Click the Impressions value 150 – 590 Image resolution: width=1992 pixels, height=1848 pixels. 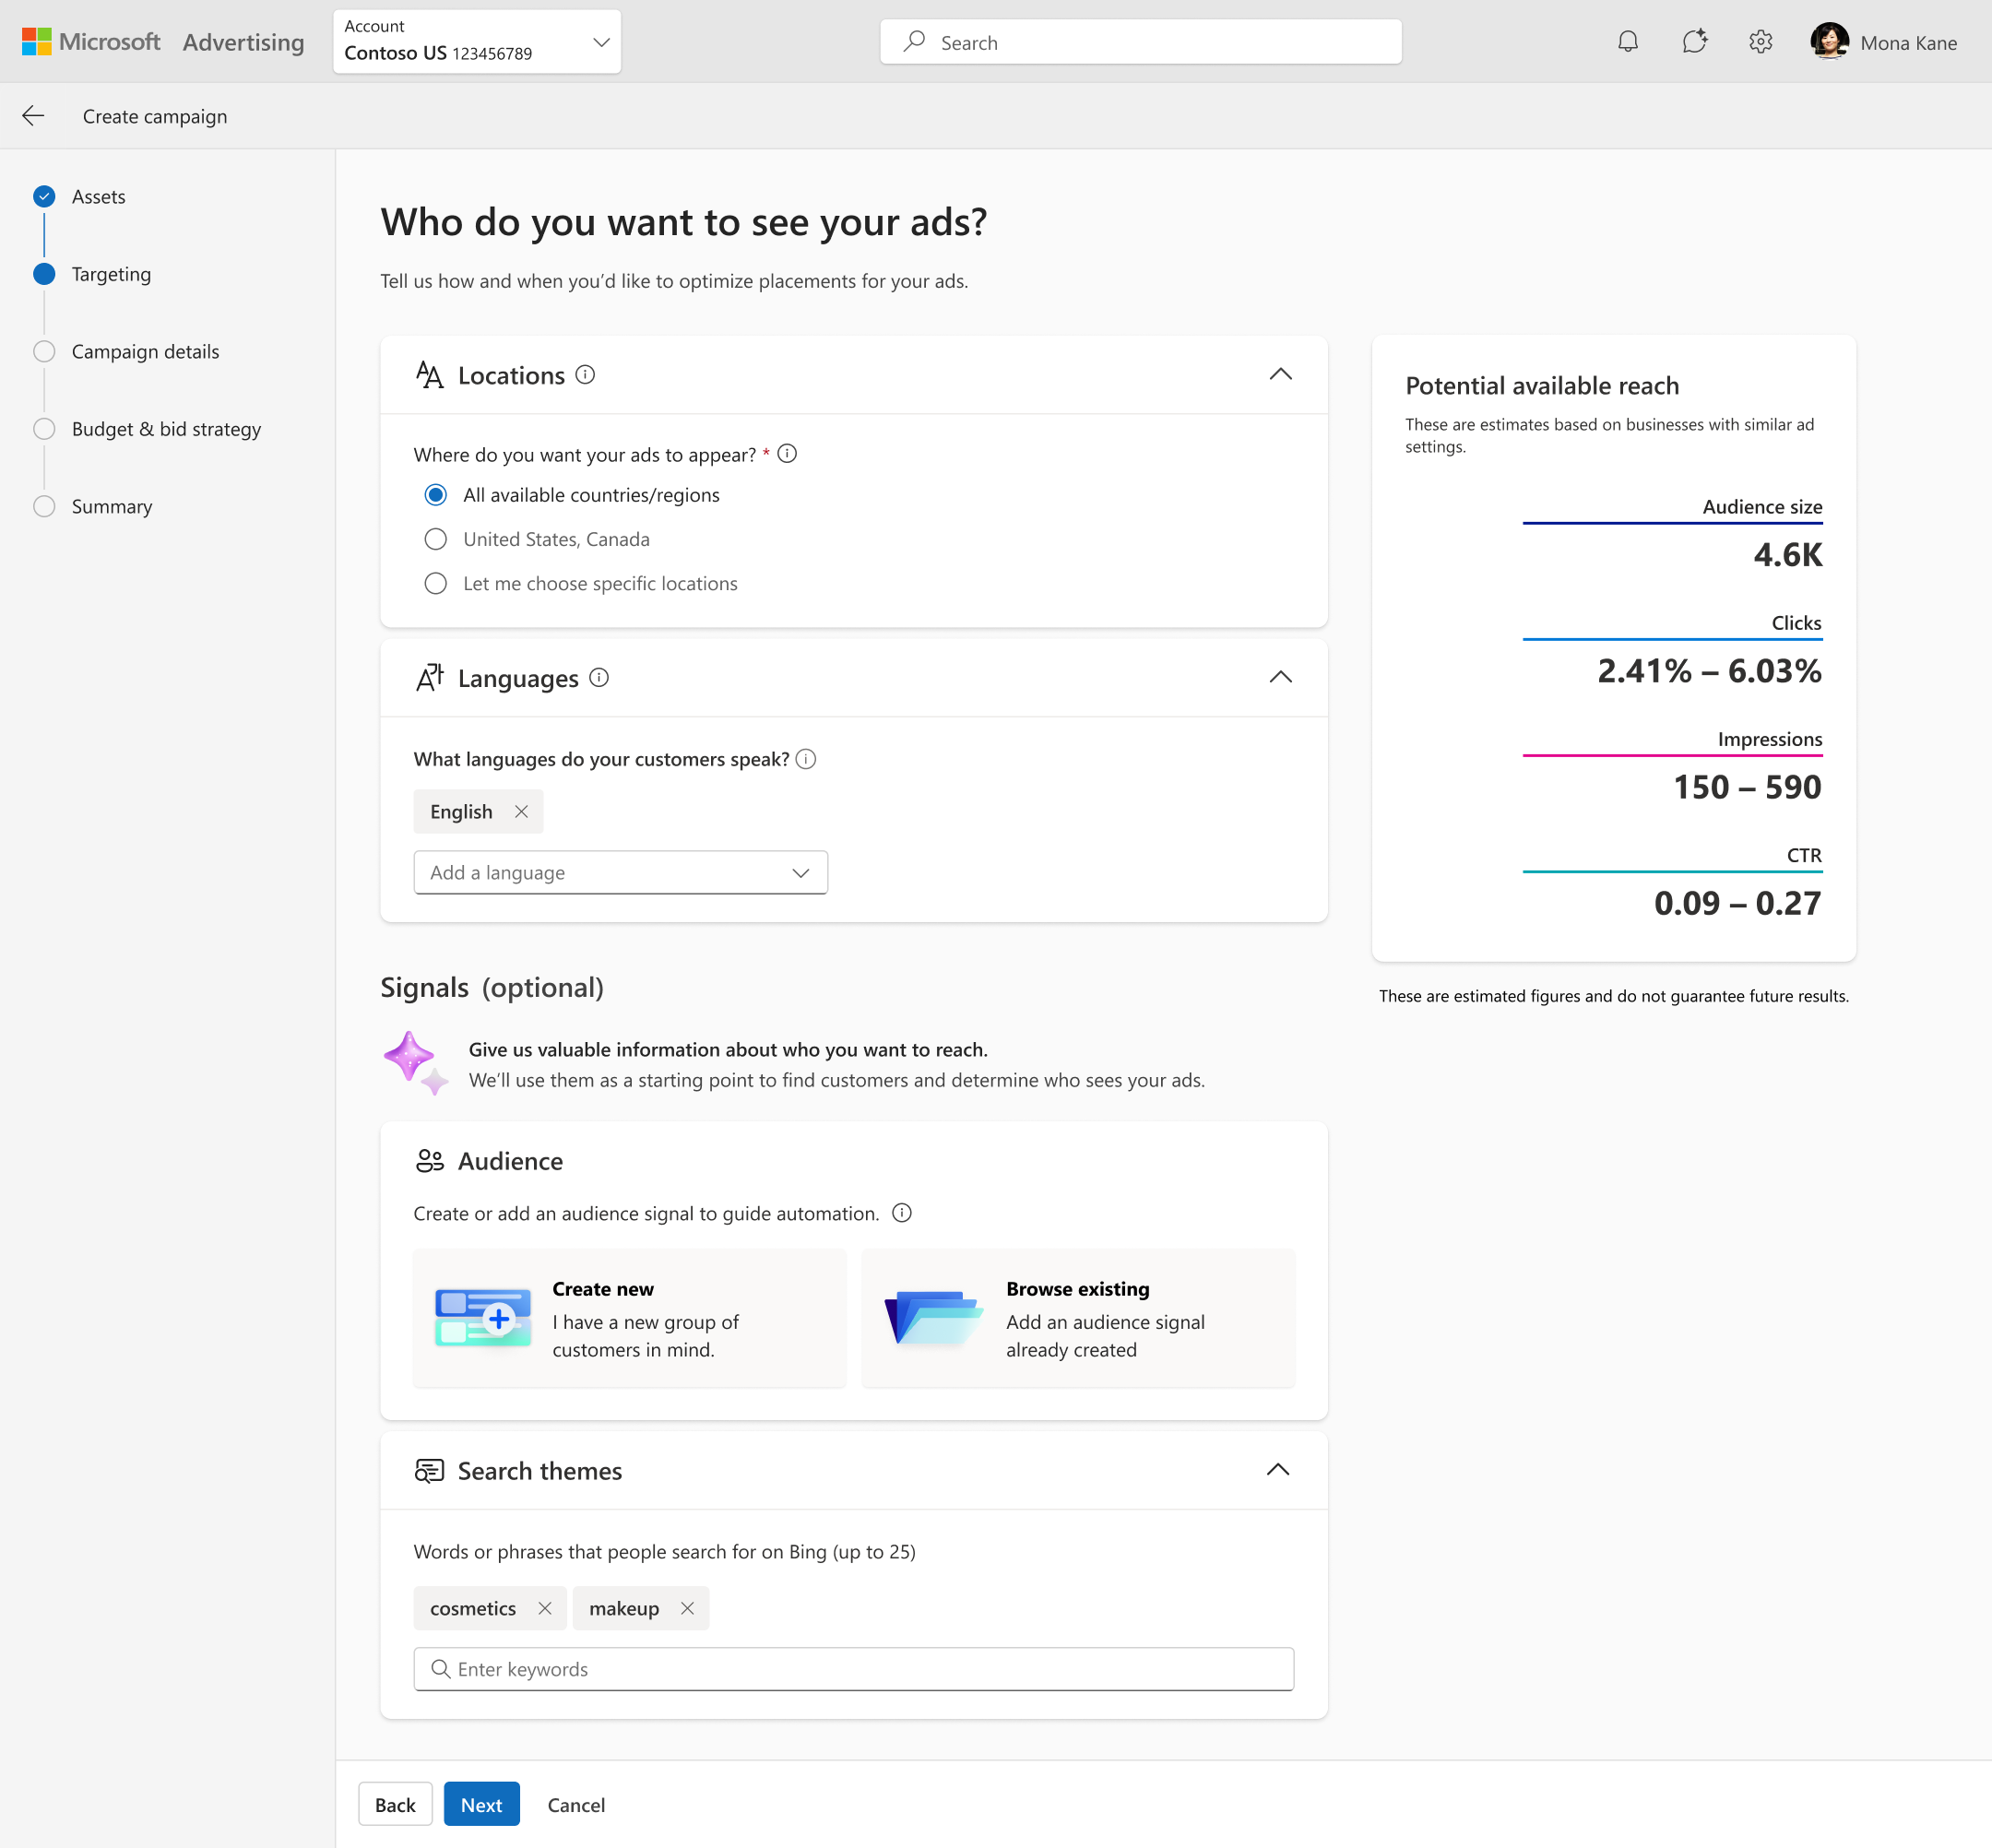1748,787
